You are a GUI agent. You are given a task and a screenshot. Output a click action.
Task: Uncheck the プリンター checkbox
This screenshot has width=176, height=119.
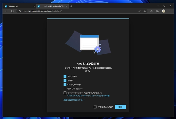(x=65, y=76)
